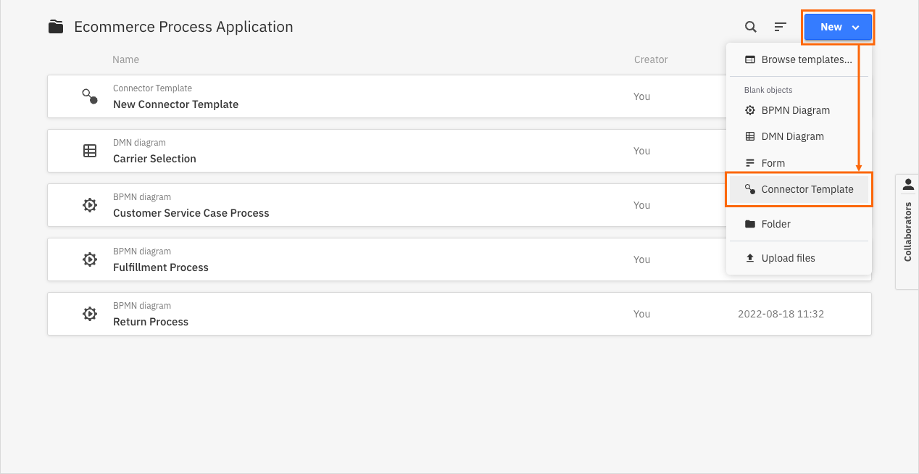
Task: Open the Carrier Selection file name
Action: click(x=154, y=159)
